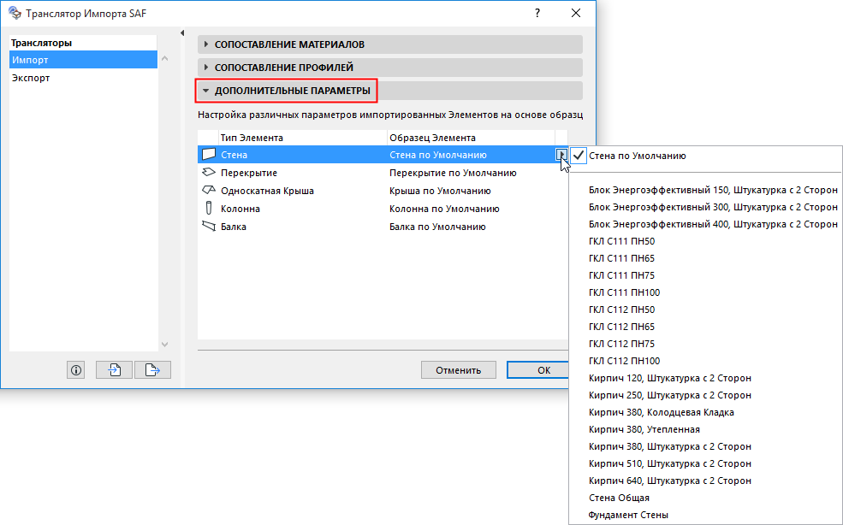
Task: Pick Кирпич 380, Колодцевая Кладка
Action: [x=705, y=412]
